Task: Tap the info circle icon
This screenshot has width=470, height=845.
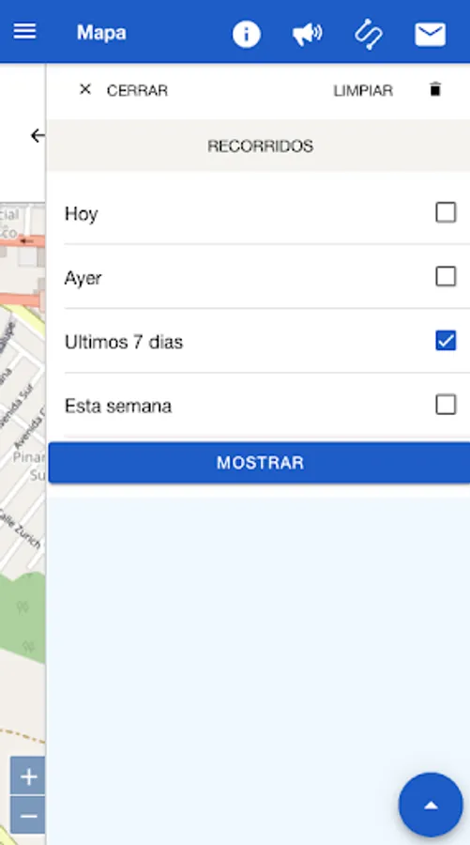Action: coord(247,34)
